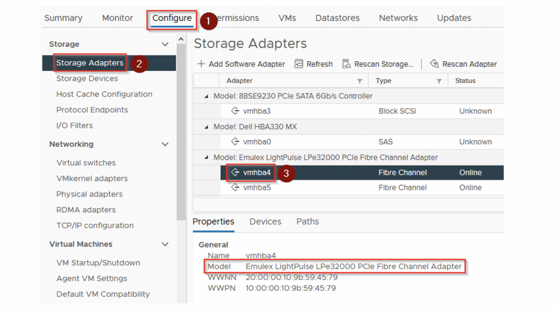Switch to the Monitor tab
The height and width of the screenshot is (311, 557).
click(x=117, y=18)
